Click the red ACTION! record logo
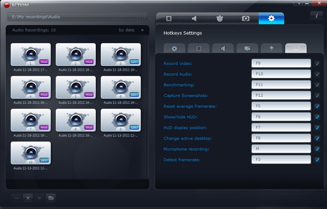Viewport: 327px width, 209px height. point(7,5)
